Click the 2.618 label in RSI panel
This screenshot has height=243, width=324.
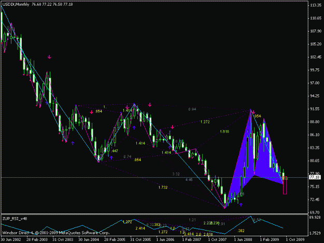(x=208, y=234)
